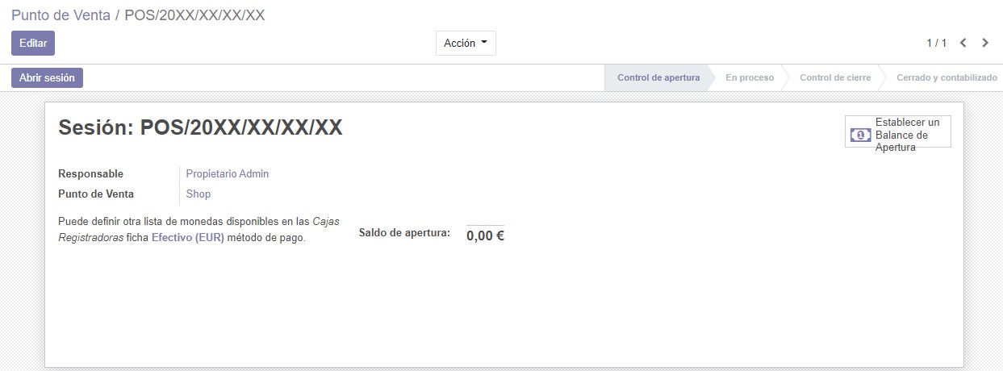
Task: Select the En proceso stage
Action: point(750,78)
